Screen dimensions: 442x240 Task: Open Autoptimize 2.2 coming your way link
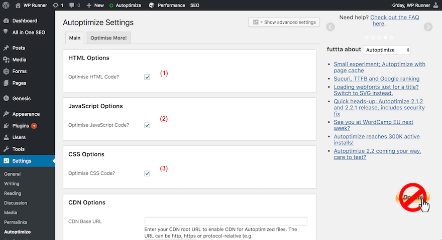[x=377, y=154]
